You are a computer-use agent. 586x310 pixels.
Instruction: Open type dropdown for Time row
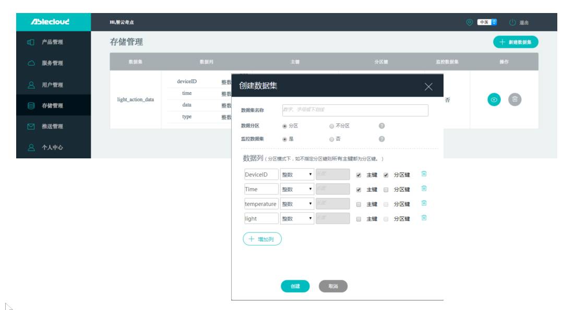[297, 189]
